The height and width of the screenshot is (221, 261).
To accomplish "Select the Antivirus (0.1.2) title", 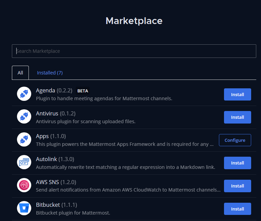I will click(x=56, y=113).
